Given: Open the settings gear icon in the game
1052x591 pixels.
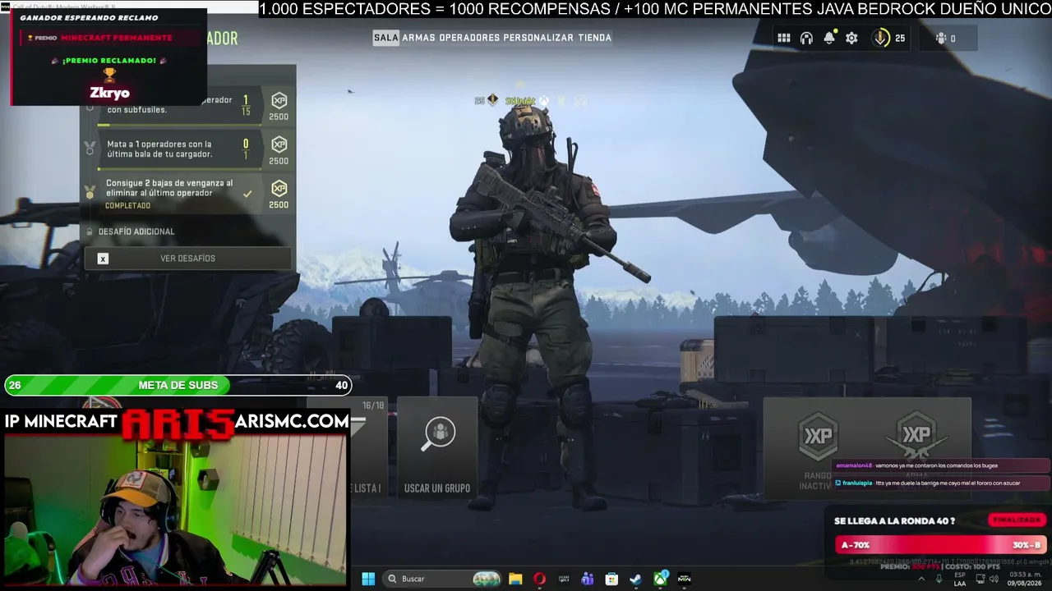Looking at the screenshot, I should pos(851,38).
